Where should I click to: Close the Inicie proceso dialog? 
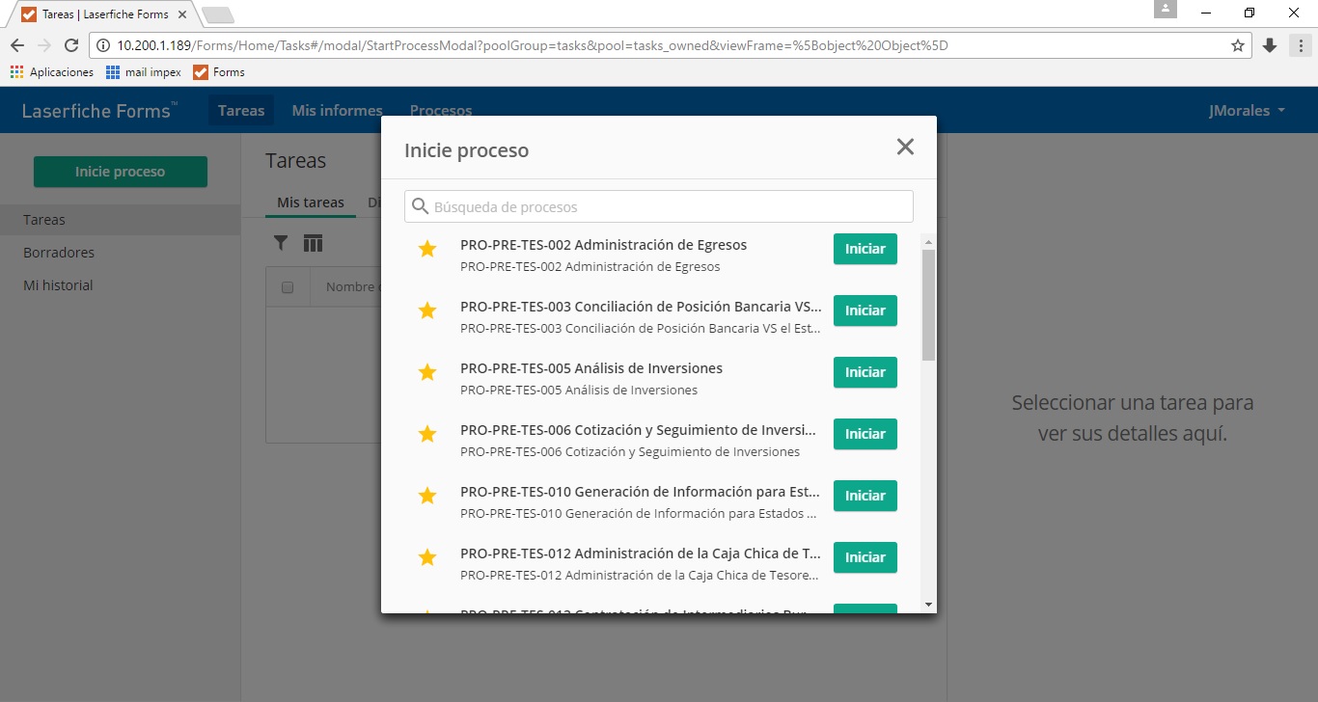905,147
